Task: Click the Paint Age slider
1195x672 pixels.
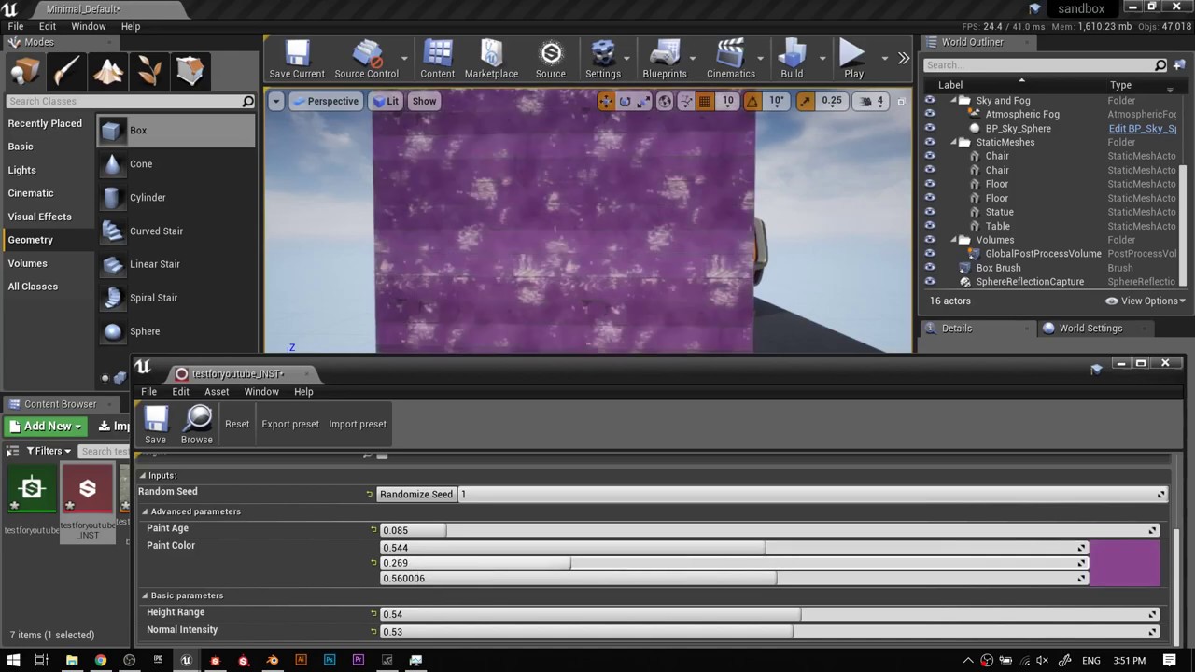Action: pyautogui.click(x=769, y=530)
